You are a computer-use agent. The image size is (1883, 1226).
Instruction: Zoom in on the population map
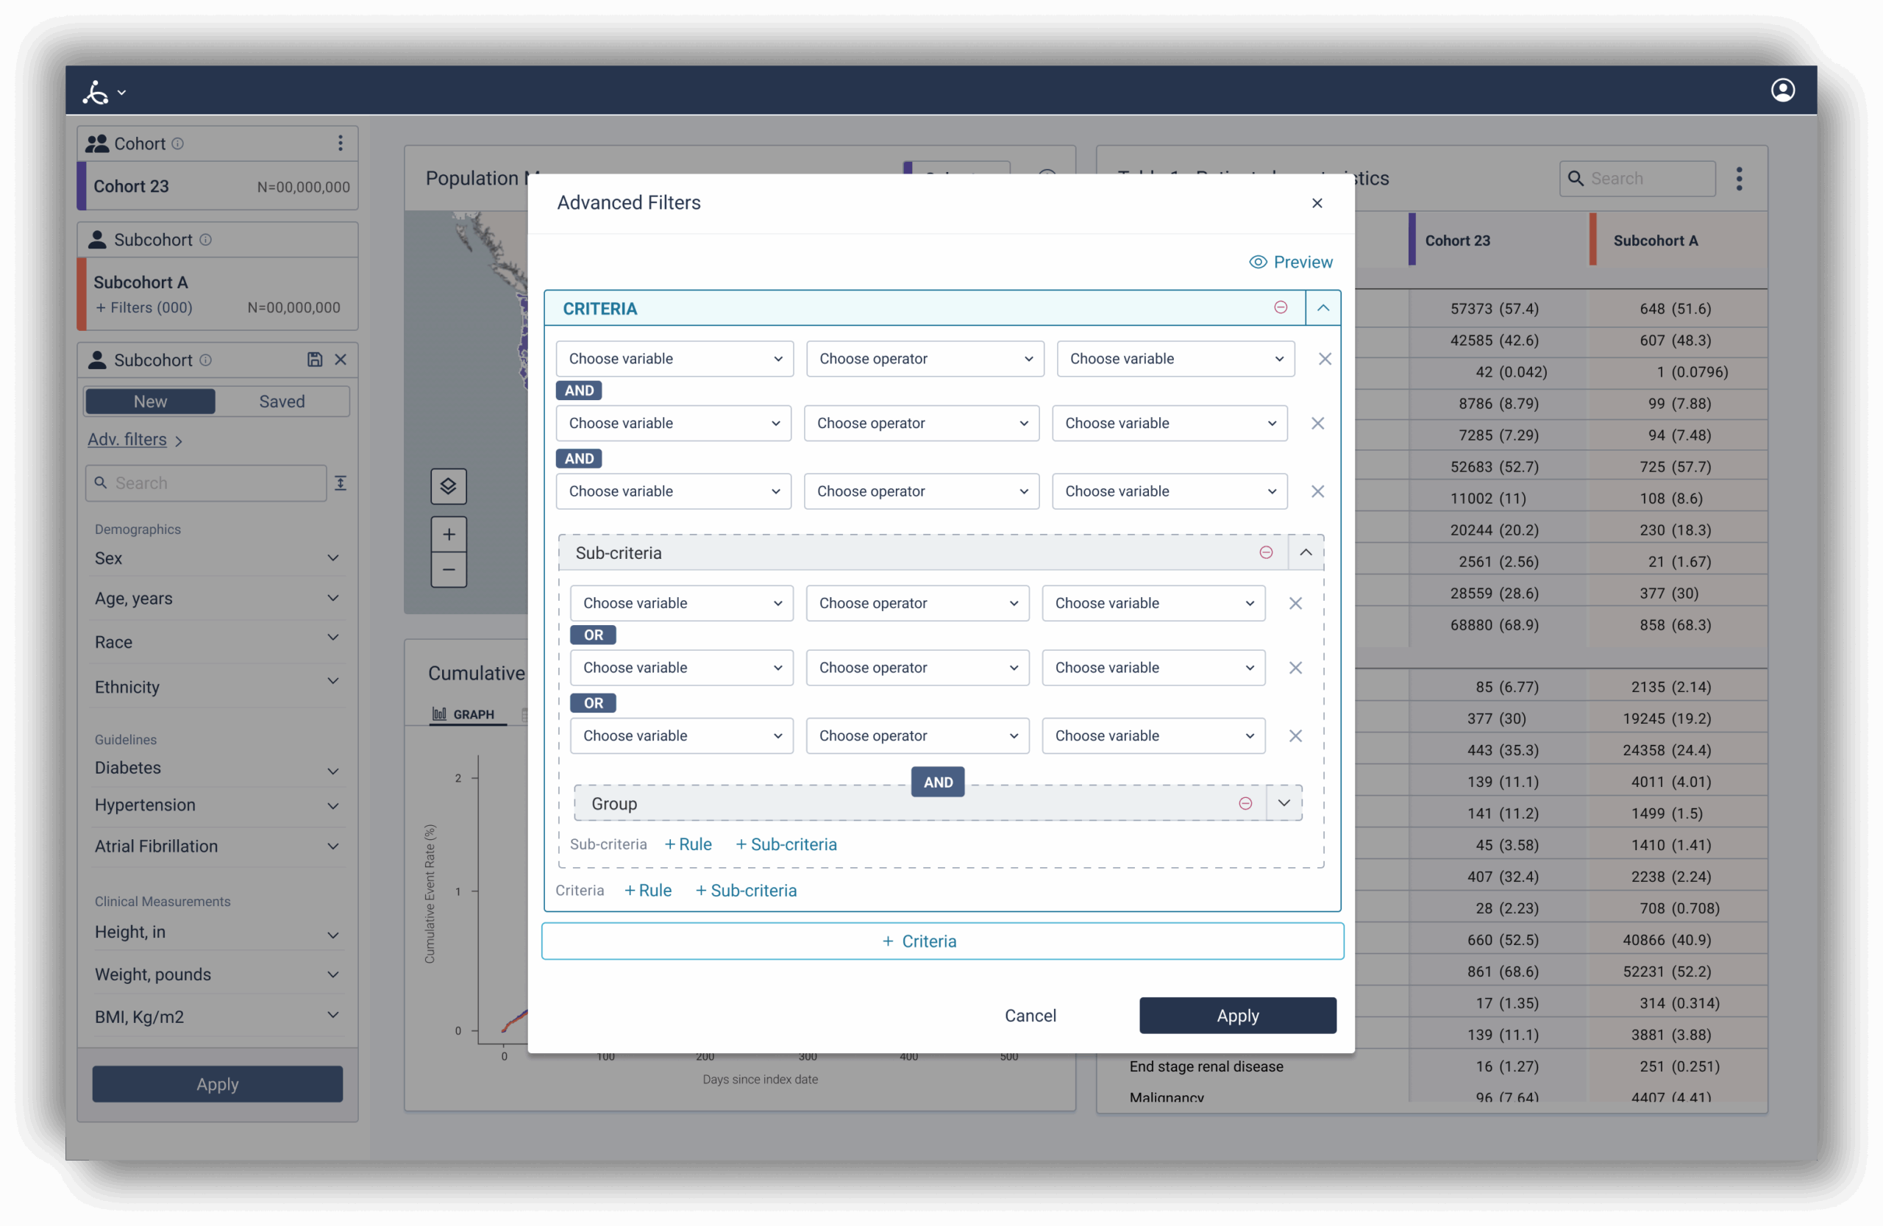tap(449, 535)
